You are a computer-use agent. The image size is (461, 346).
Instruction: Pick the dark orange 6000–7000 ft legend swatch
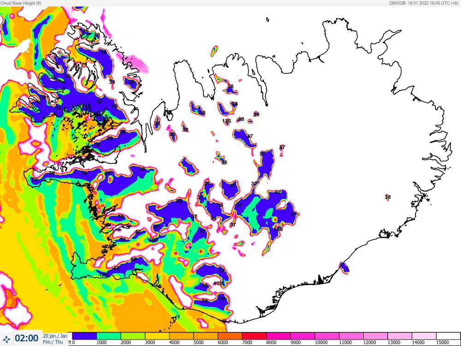[230, 336]
